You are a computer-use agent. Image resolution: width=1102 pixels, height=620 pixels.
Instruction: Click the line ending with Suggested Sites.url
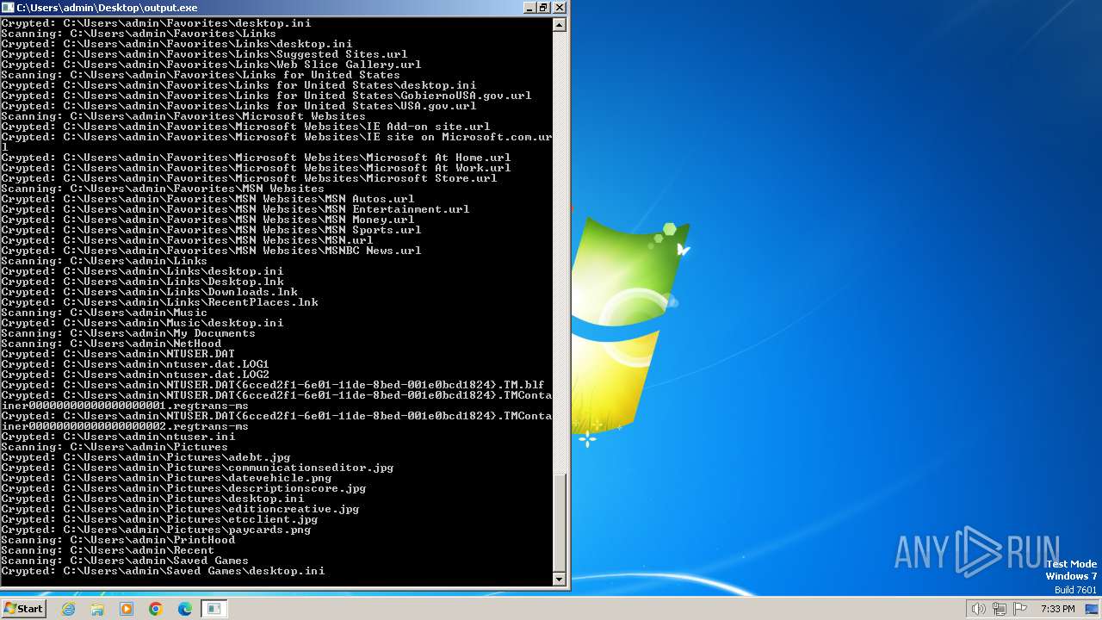click(204, 54)
